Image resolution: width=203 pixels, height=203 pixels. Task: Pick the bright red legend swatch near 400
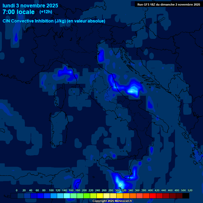(x=153, y=196)
